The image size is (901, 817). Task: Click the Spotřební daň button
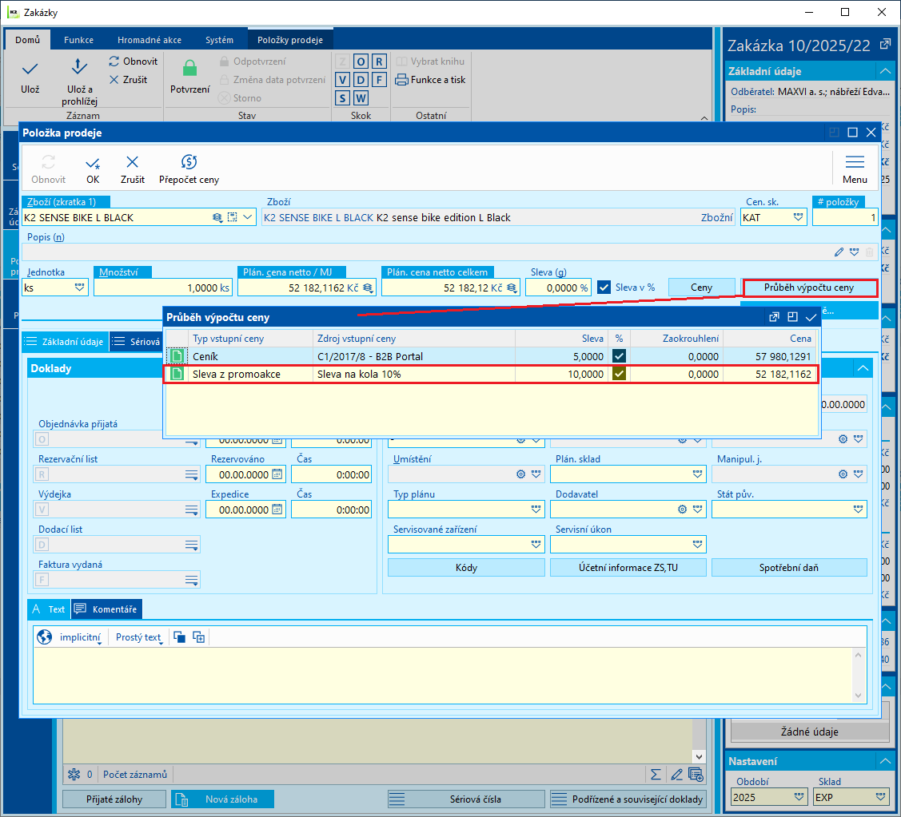click(x=789, y=567)
